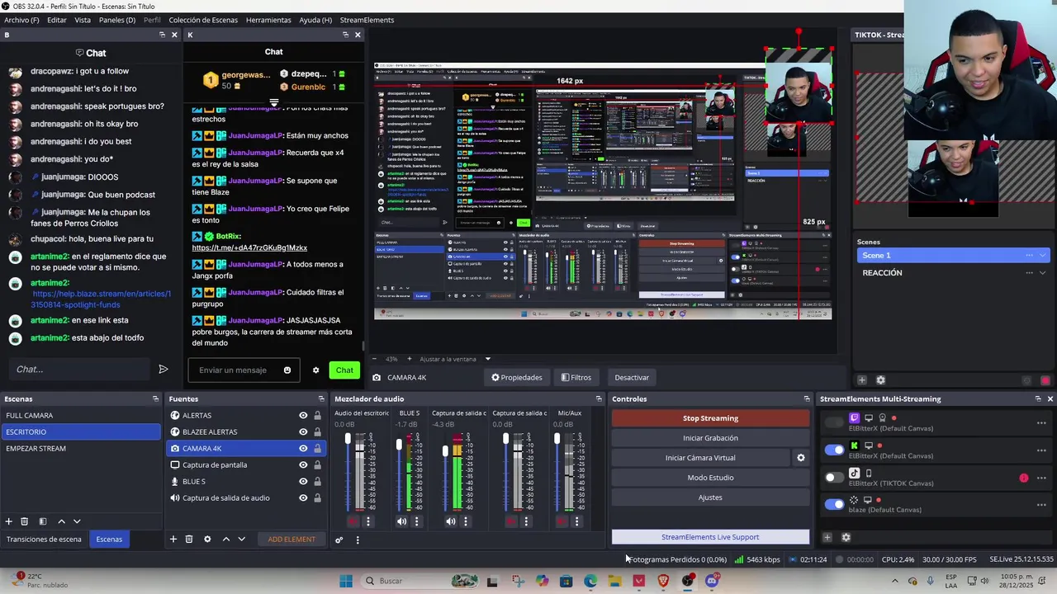Viewport: 1057px width, 594px height.
Task: Enable Modo Estudio
Action: coord(710,478)
